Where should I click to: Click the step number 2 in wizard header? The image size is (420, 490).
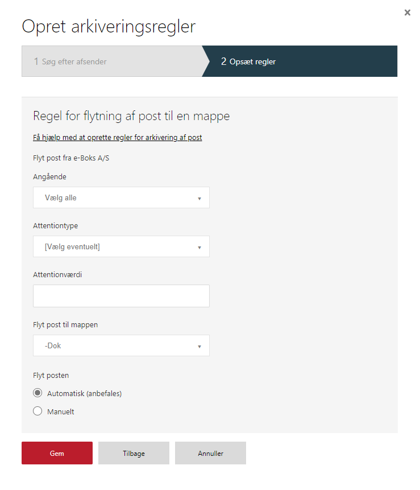coord(223,61)
